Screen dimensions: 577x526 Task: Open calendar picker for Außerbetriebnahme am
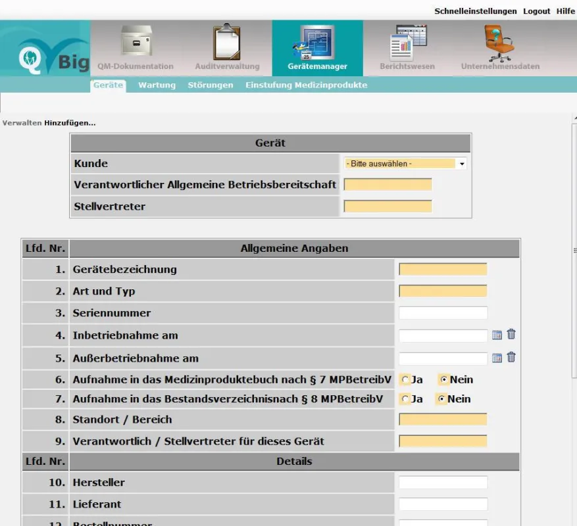pos(497,358)
